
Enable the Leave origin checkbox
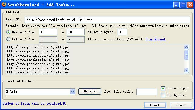[x=163, y=89]
